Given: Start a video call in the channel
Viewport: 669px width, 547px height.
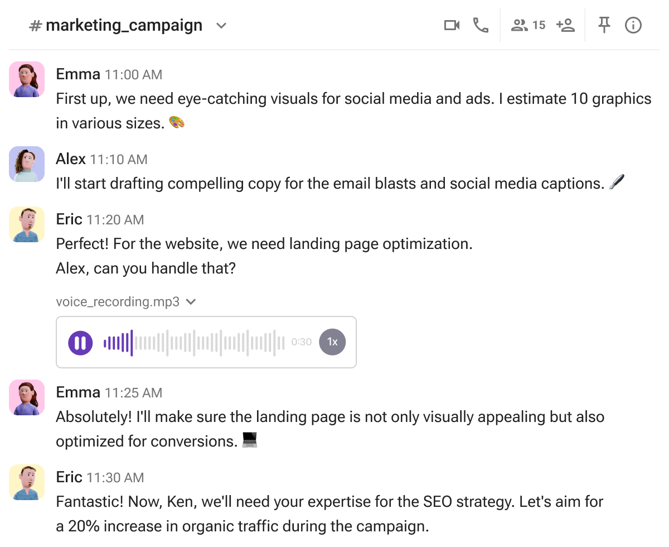Looking at the screenshot, I should click(452, 26).
